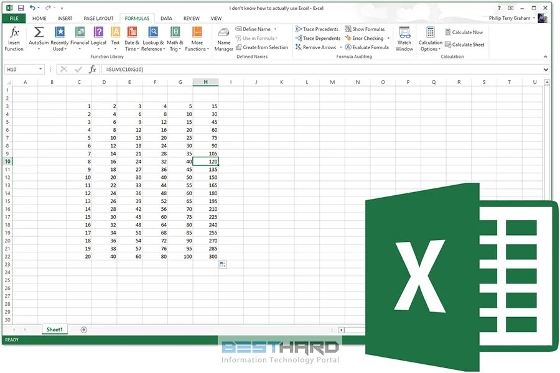Click Trace Dependents

point(318,38)
